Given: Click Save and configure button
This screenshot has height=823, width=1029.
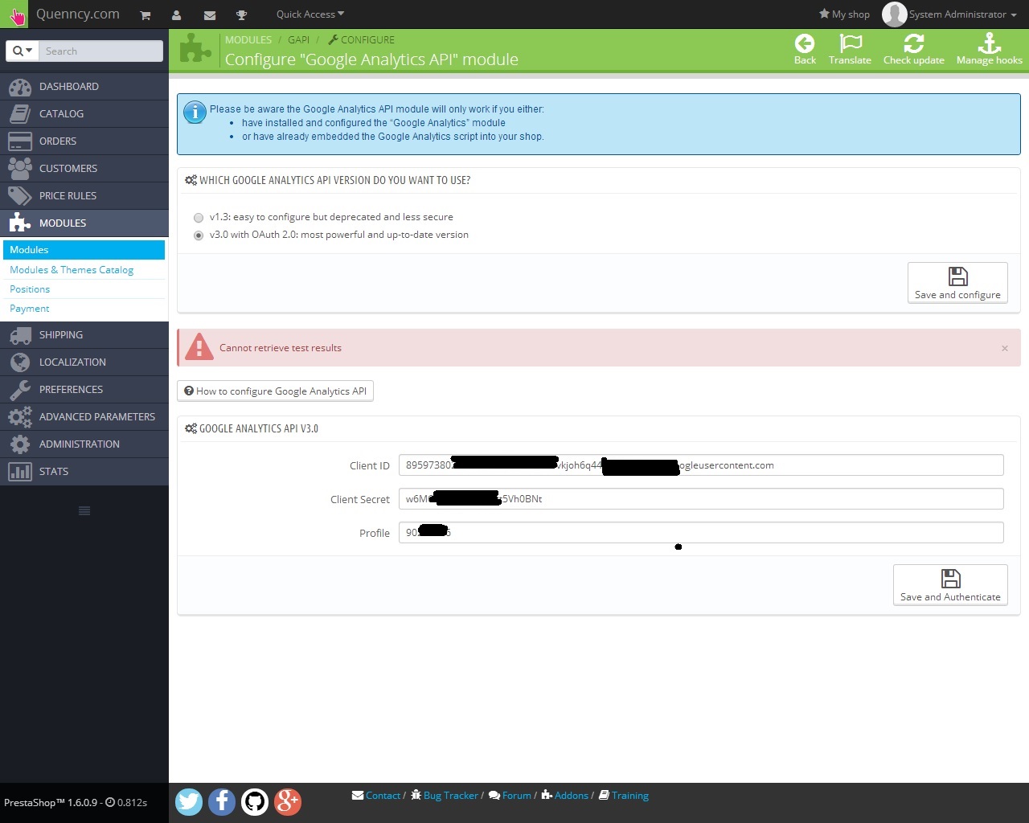Looking at the screenshot, I should (957, 283).
